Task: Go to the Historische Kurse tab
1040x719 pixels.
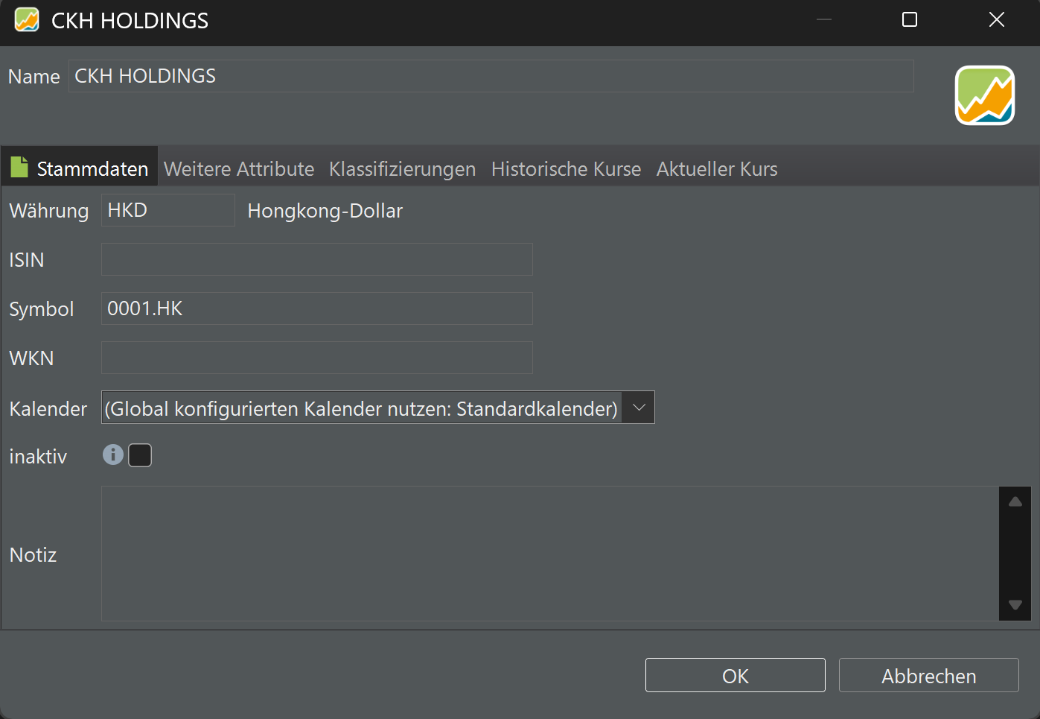Action: click(x=566, y=169)
